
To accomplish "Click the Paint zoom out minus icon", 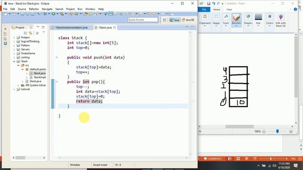I will [x=264, y=131].
